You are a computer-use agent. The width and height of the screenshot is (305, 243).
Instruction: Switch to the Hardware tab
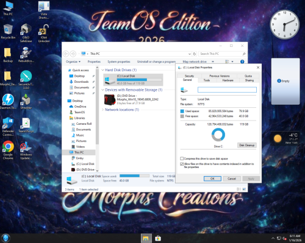click(x=228, y=80)
